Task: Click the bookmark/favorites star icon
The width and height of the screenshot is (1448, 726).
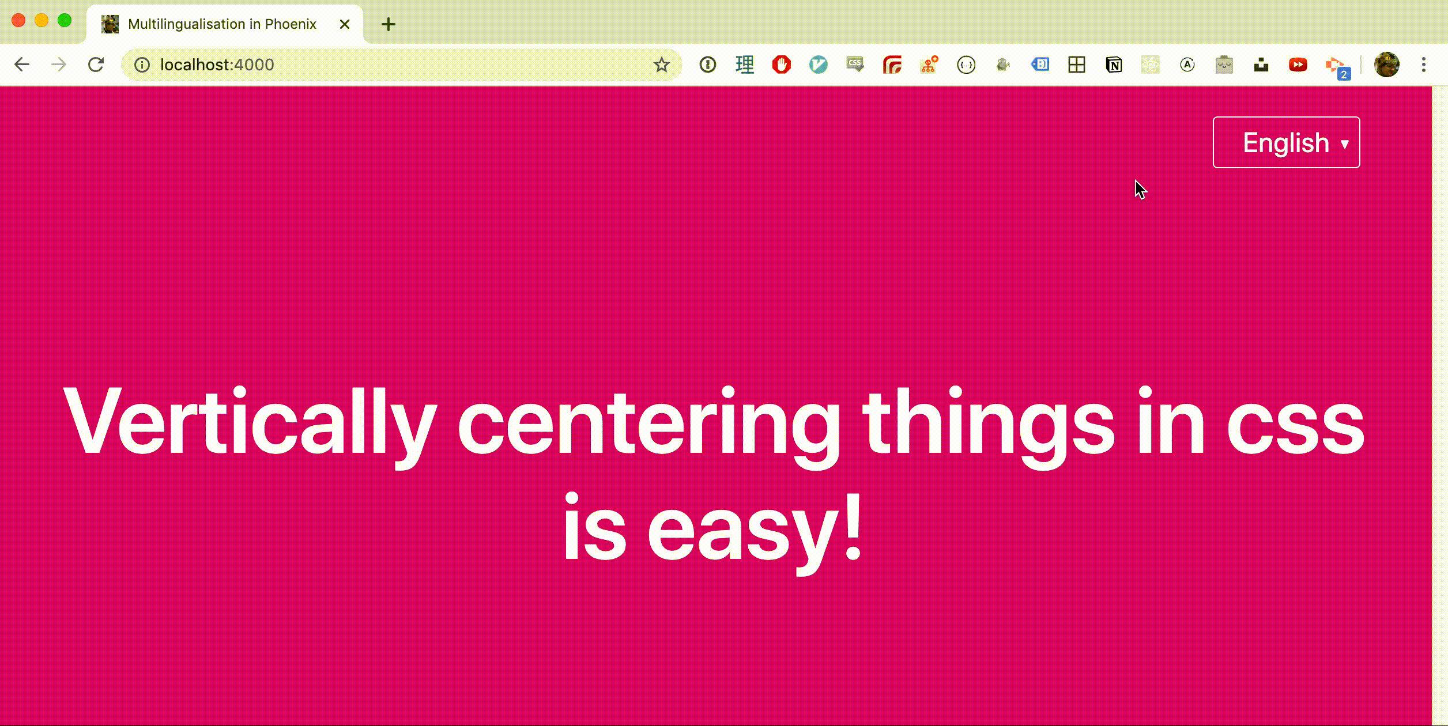Action: 662,65
